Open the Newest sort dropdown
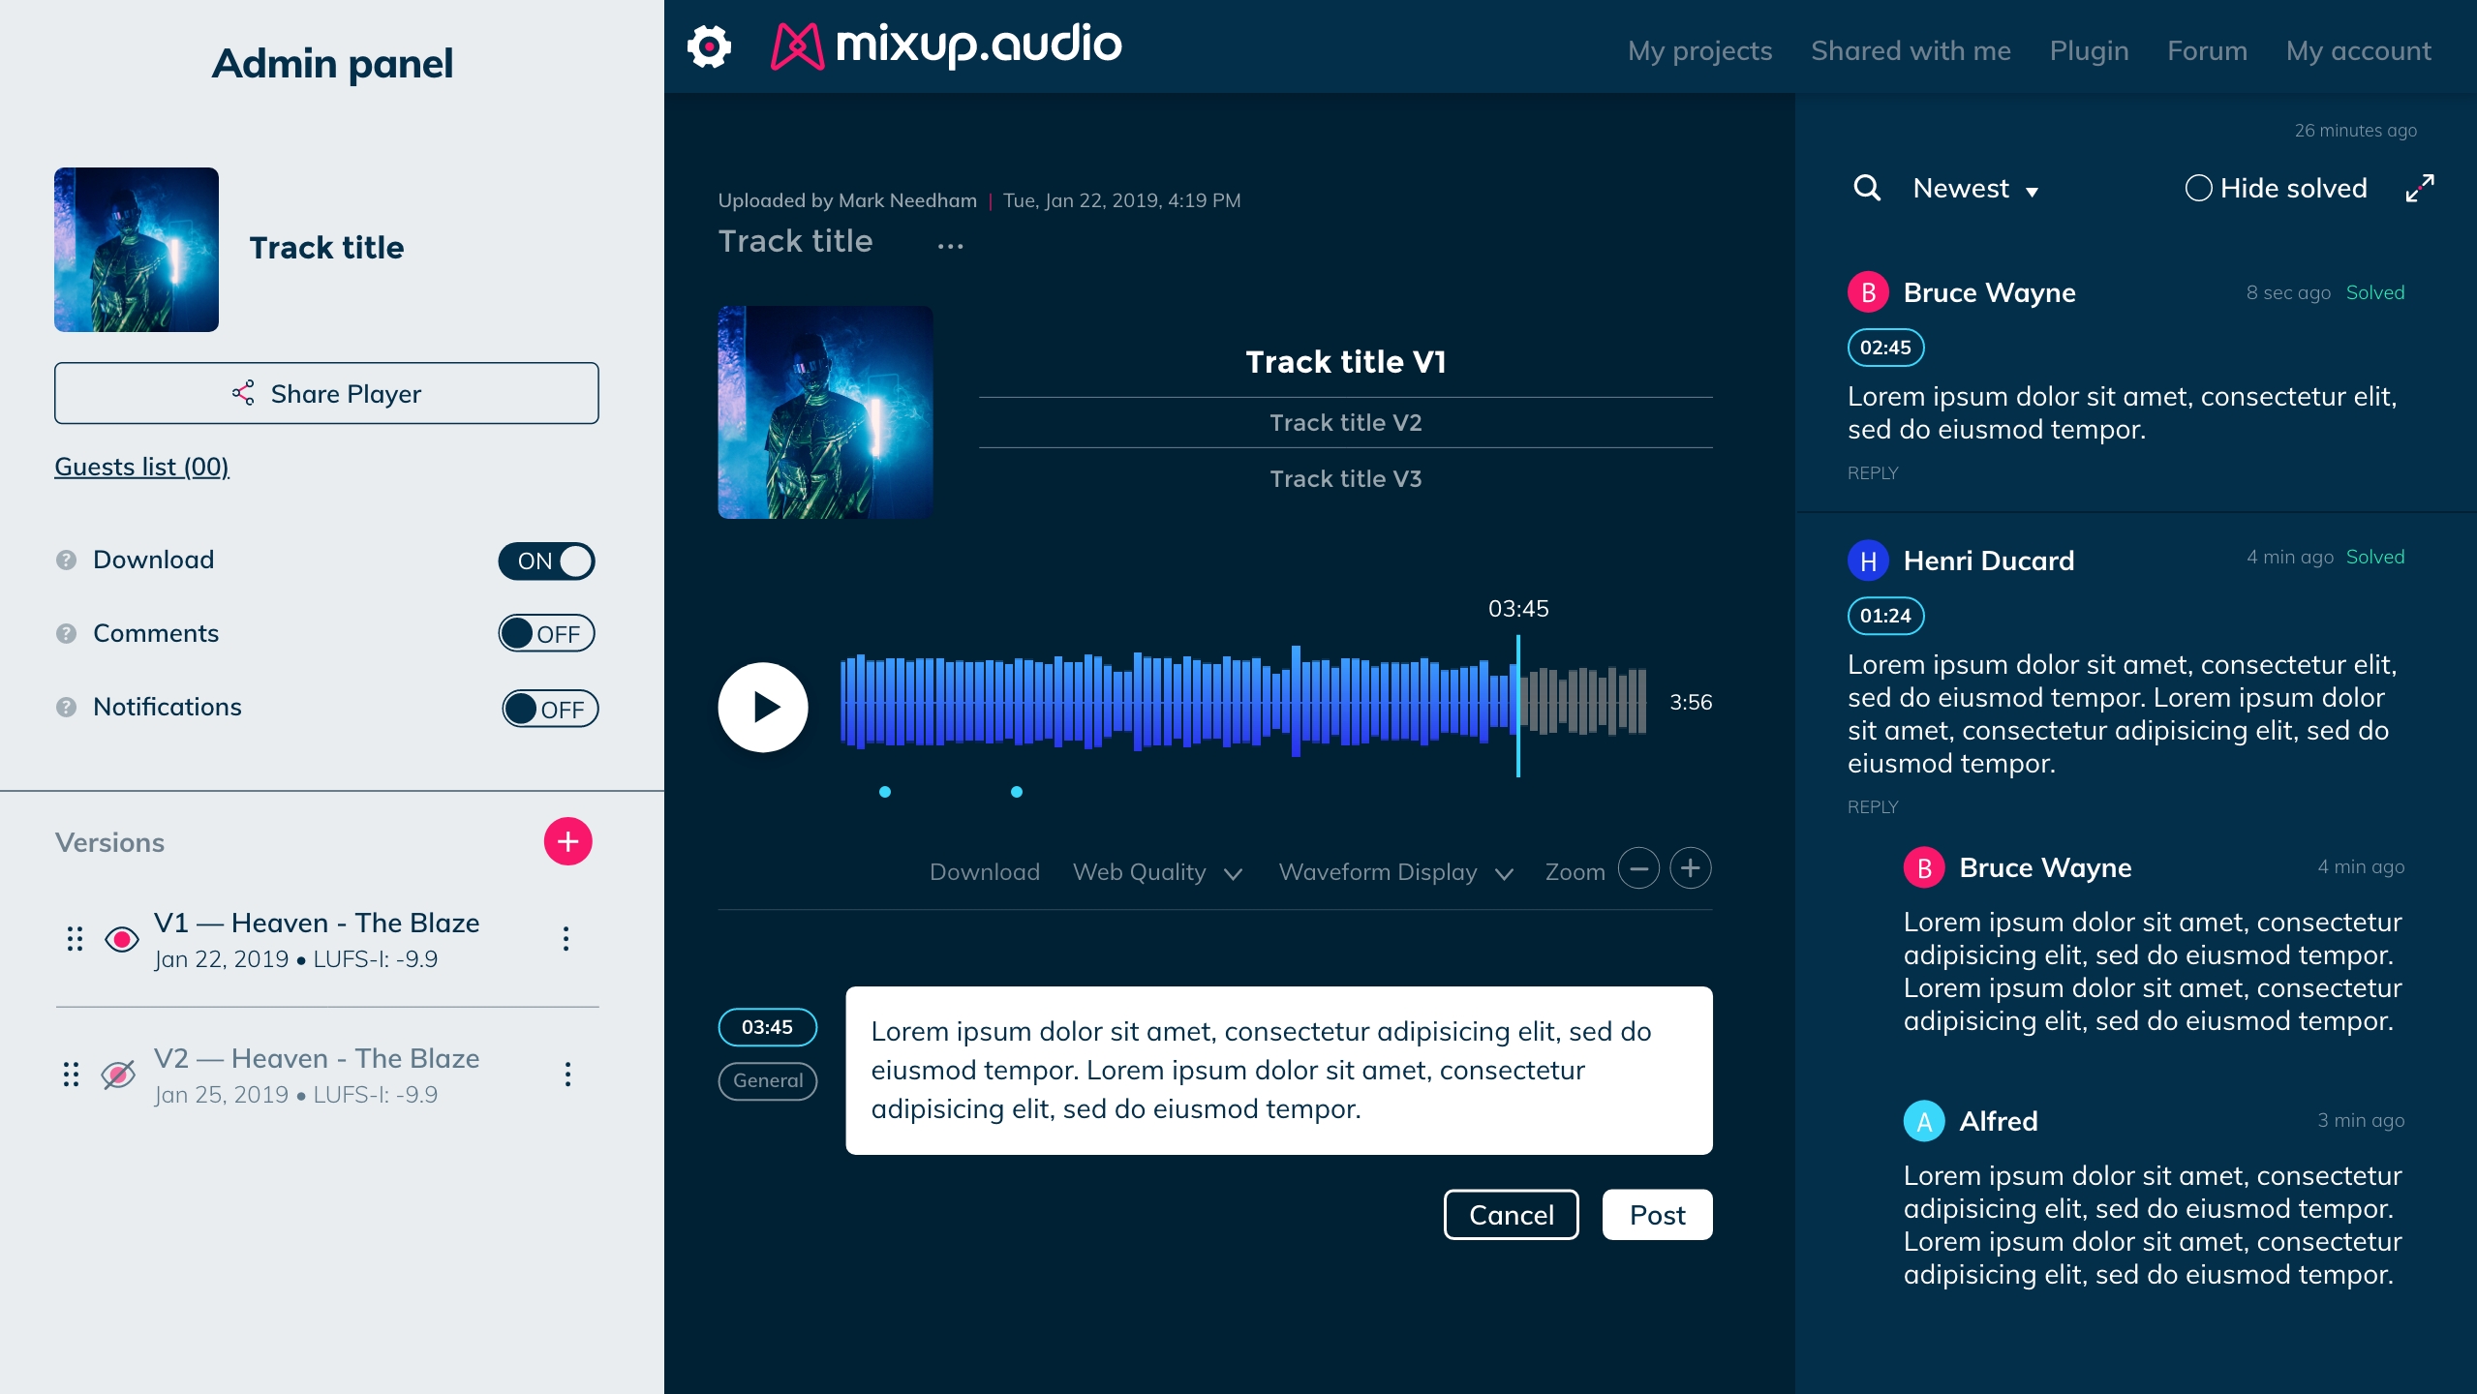 pos(1975,189)
